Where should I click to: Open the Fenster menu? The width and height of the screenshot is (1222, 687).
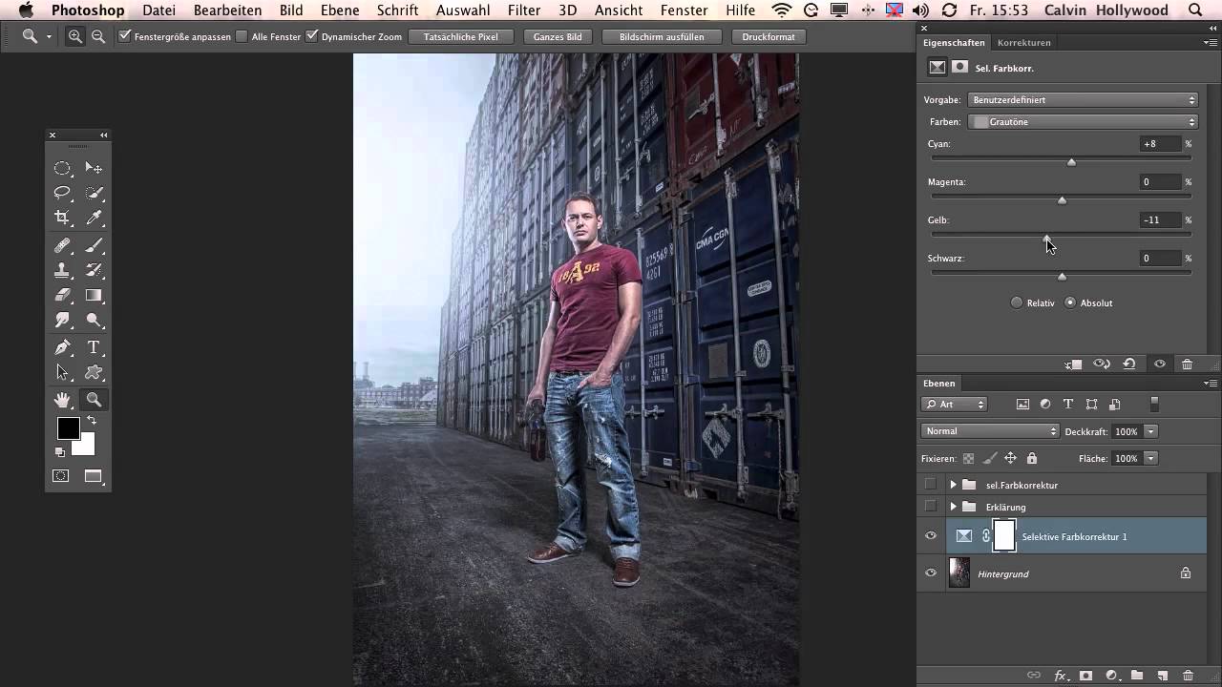coord(684,10)
